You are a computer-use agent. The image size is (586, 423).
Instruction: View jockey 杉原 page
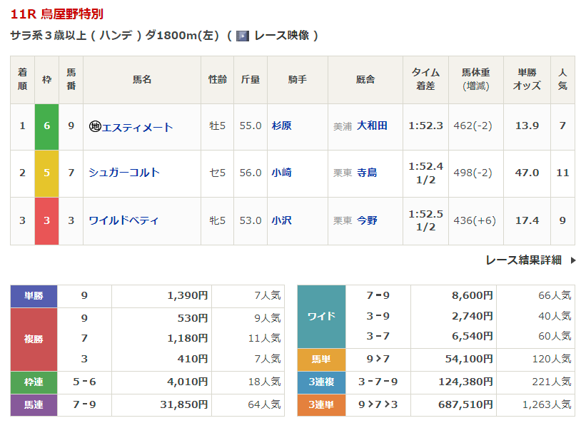click(281, 126)
